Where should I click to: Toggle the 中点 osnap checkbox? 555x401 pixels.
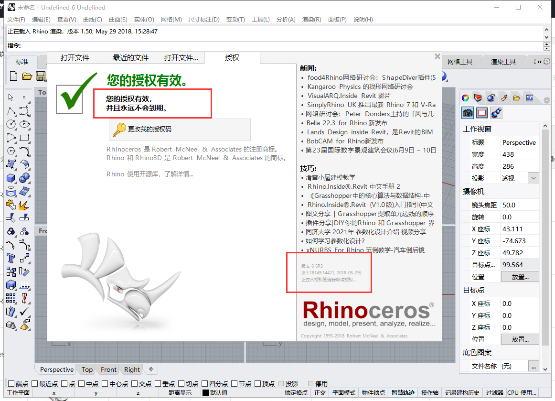tap(81, 384)
